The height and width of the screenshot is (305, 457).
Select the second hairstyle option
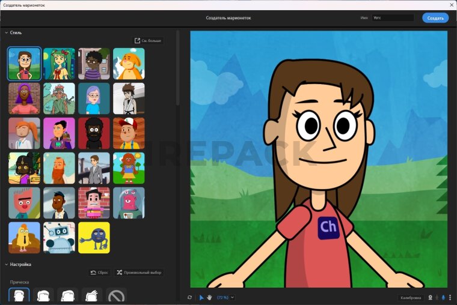click(x=43, y=296)
